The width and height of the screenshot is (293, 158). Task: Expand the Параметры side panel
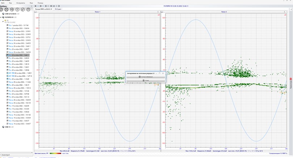point(291,84)
